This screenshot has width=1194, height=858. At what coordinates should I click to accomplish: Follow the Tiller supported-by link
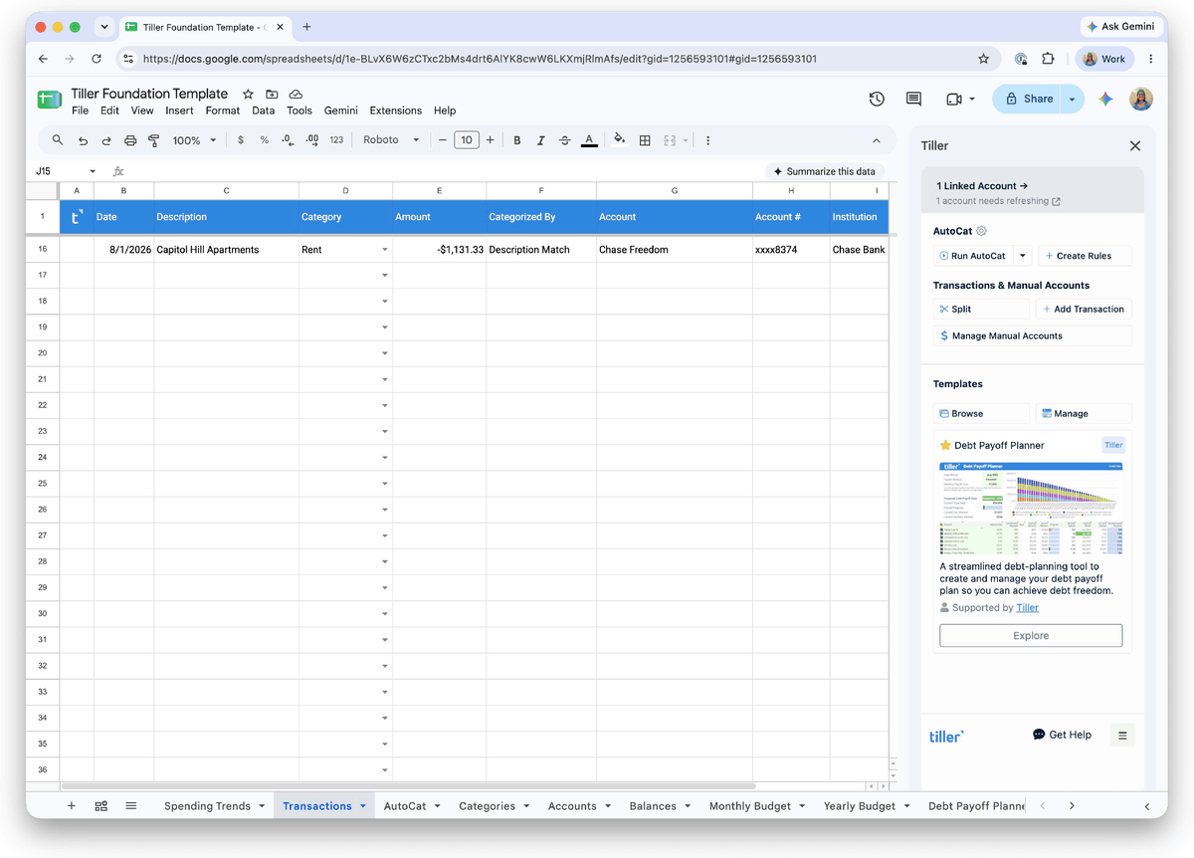pyautogui.click(x=1027, y=607)
